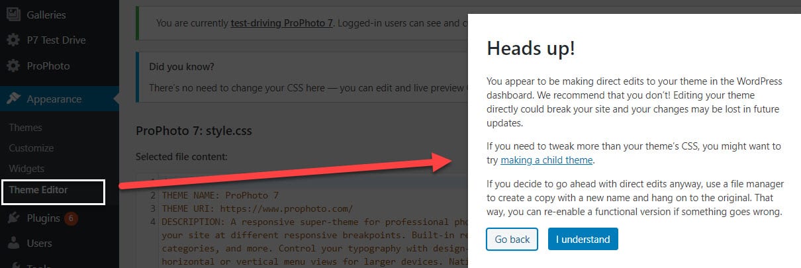Open test-driving ProPhoto 7 link
Image resolution: width=801 pixels, height=268 pixels.
tap(282, 23)
